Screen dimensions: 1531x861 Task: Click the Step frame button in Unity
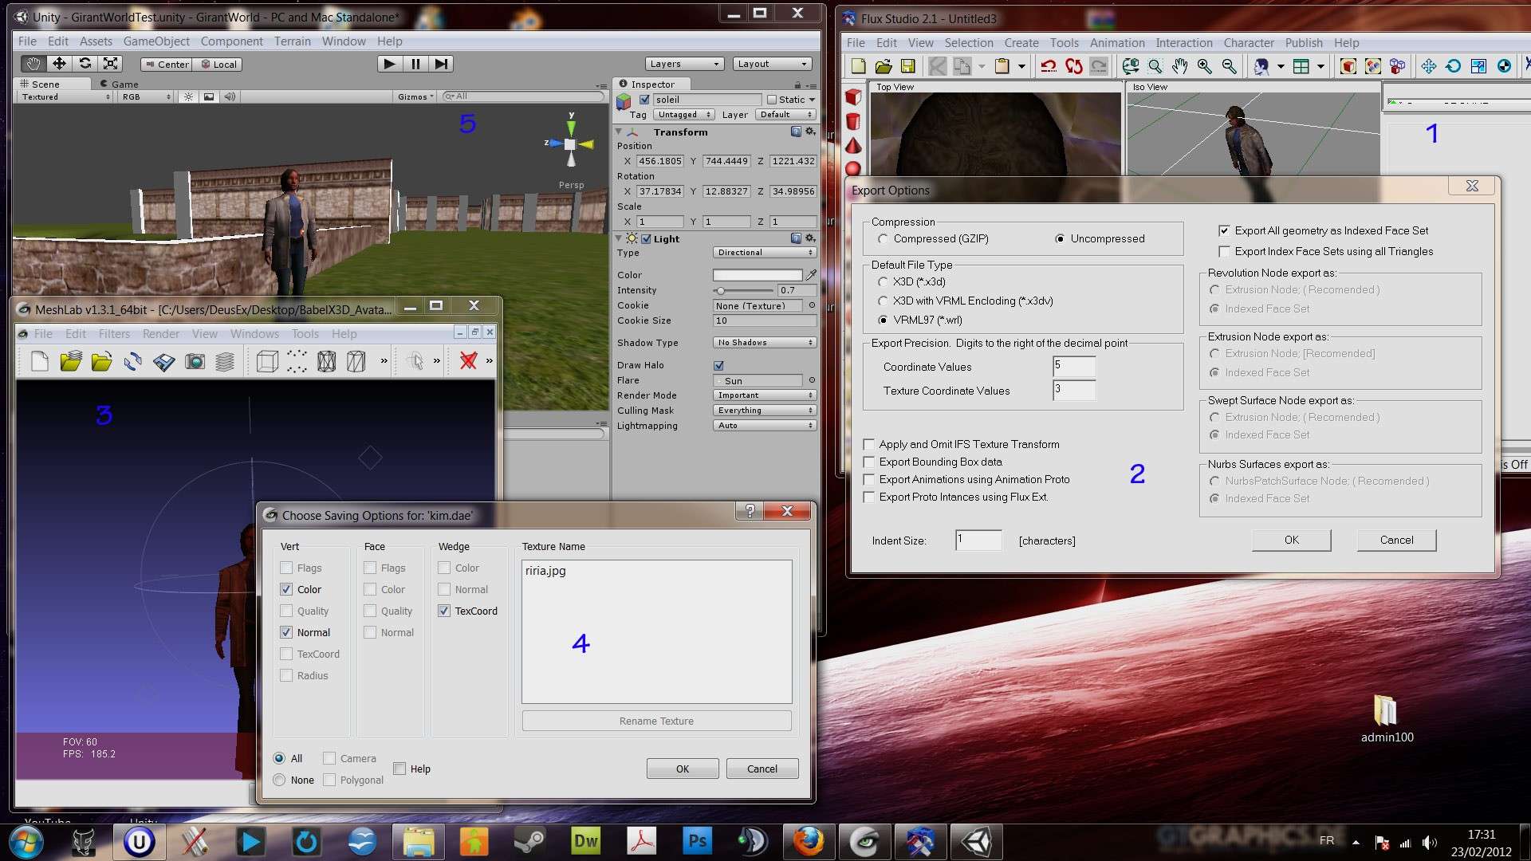click(442, 64)
